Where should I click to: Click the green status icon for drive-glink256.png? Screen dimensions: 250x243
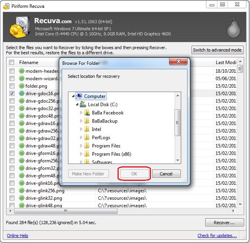22,190
